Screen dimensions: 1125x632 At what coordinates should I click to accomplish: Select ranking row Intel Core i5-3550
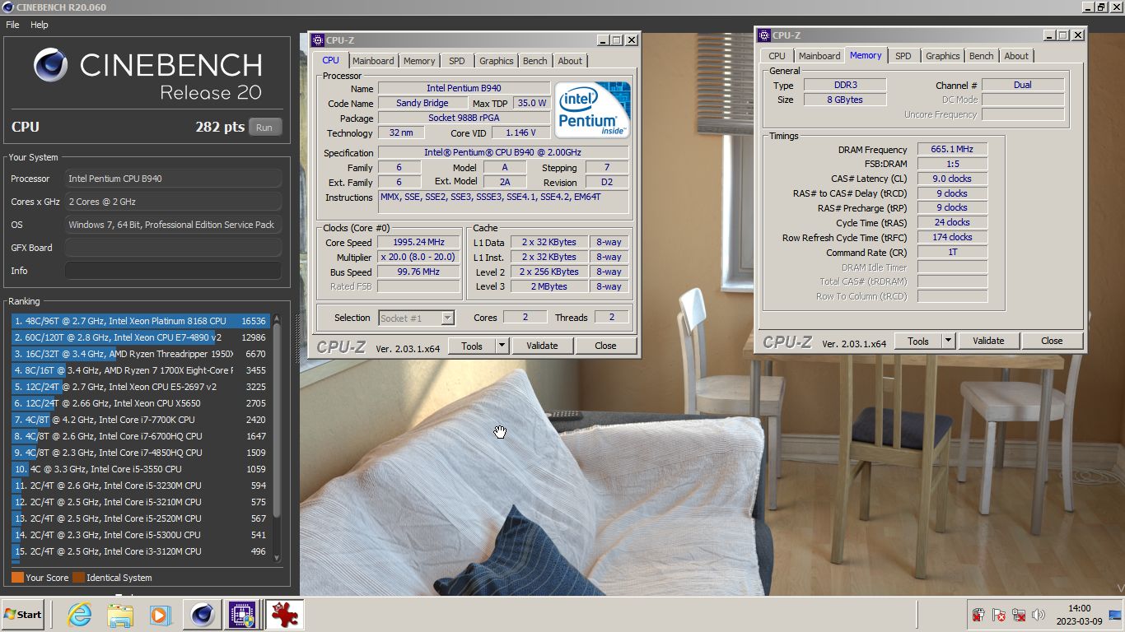pos(140,469)
